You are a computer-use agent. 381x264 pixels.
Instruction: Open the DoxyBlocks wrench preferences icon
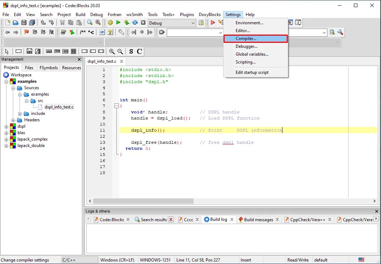tap(121, 32)
